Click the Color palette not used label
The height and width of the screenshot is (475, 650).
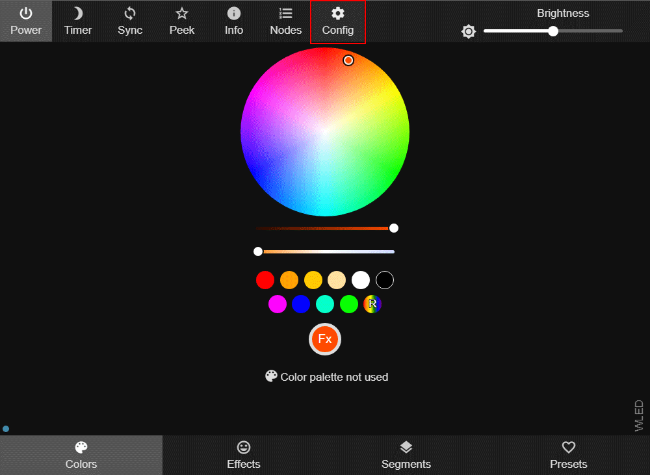click(x=327, y=377)
